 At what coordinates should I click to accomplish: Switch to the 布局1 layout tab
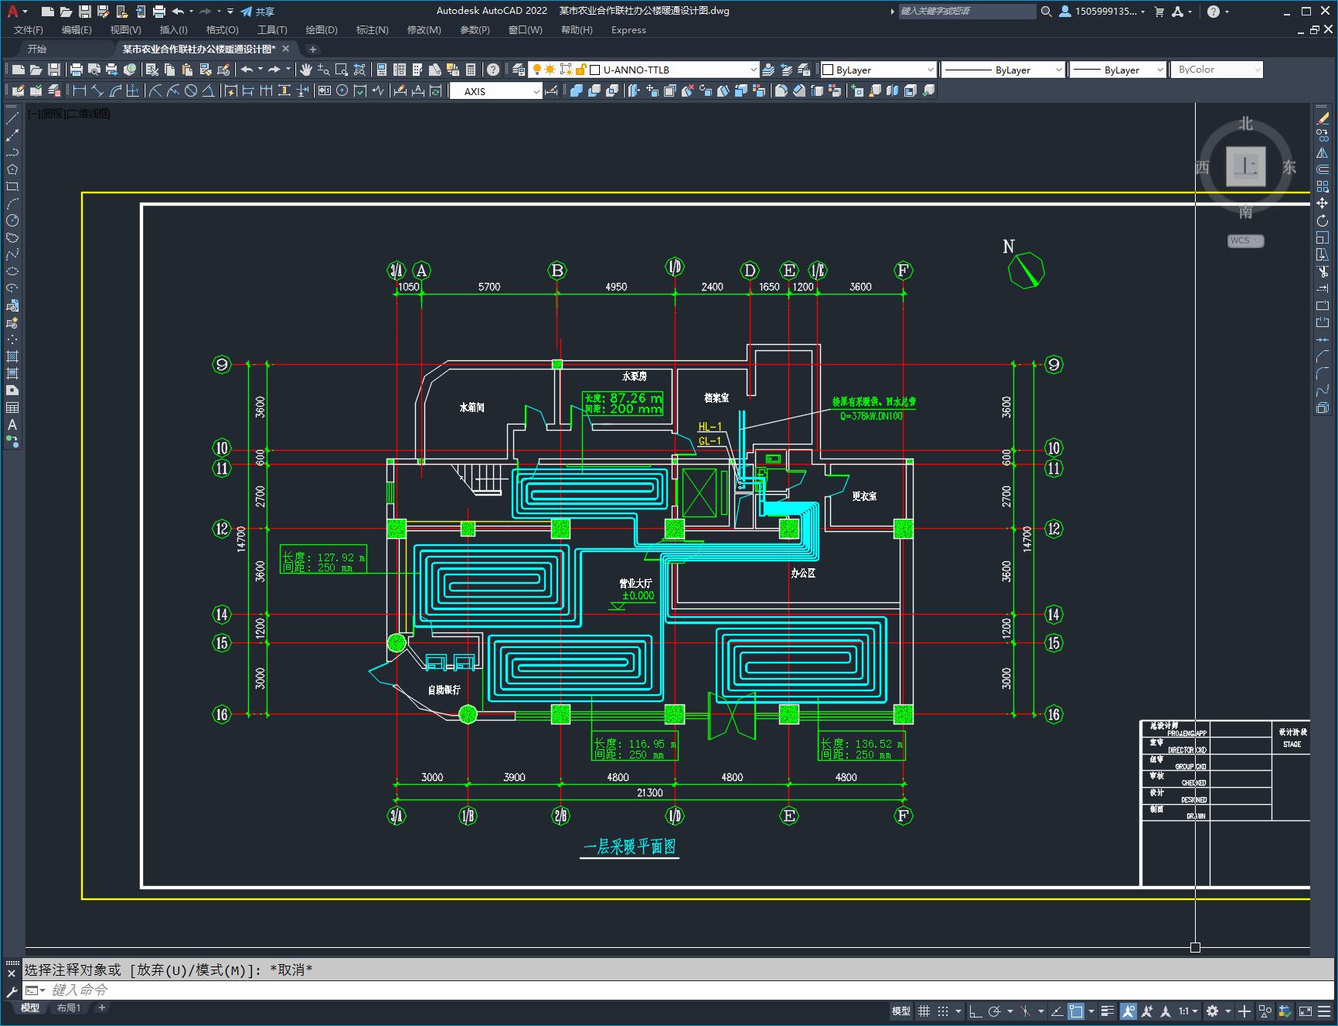68,1007
